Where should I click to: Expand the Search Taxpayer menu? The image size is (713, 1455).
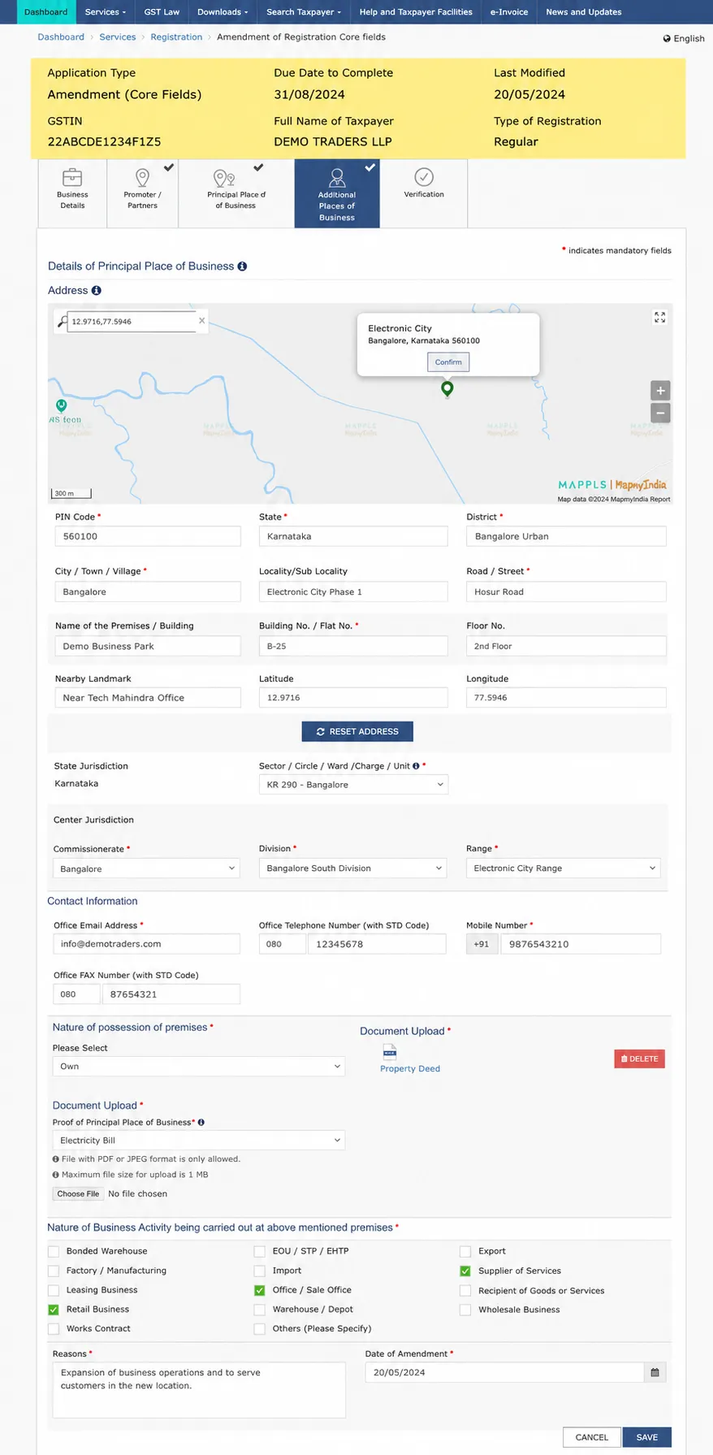(x=304, y=12)
